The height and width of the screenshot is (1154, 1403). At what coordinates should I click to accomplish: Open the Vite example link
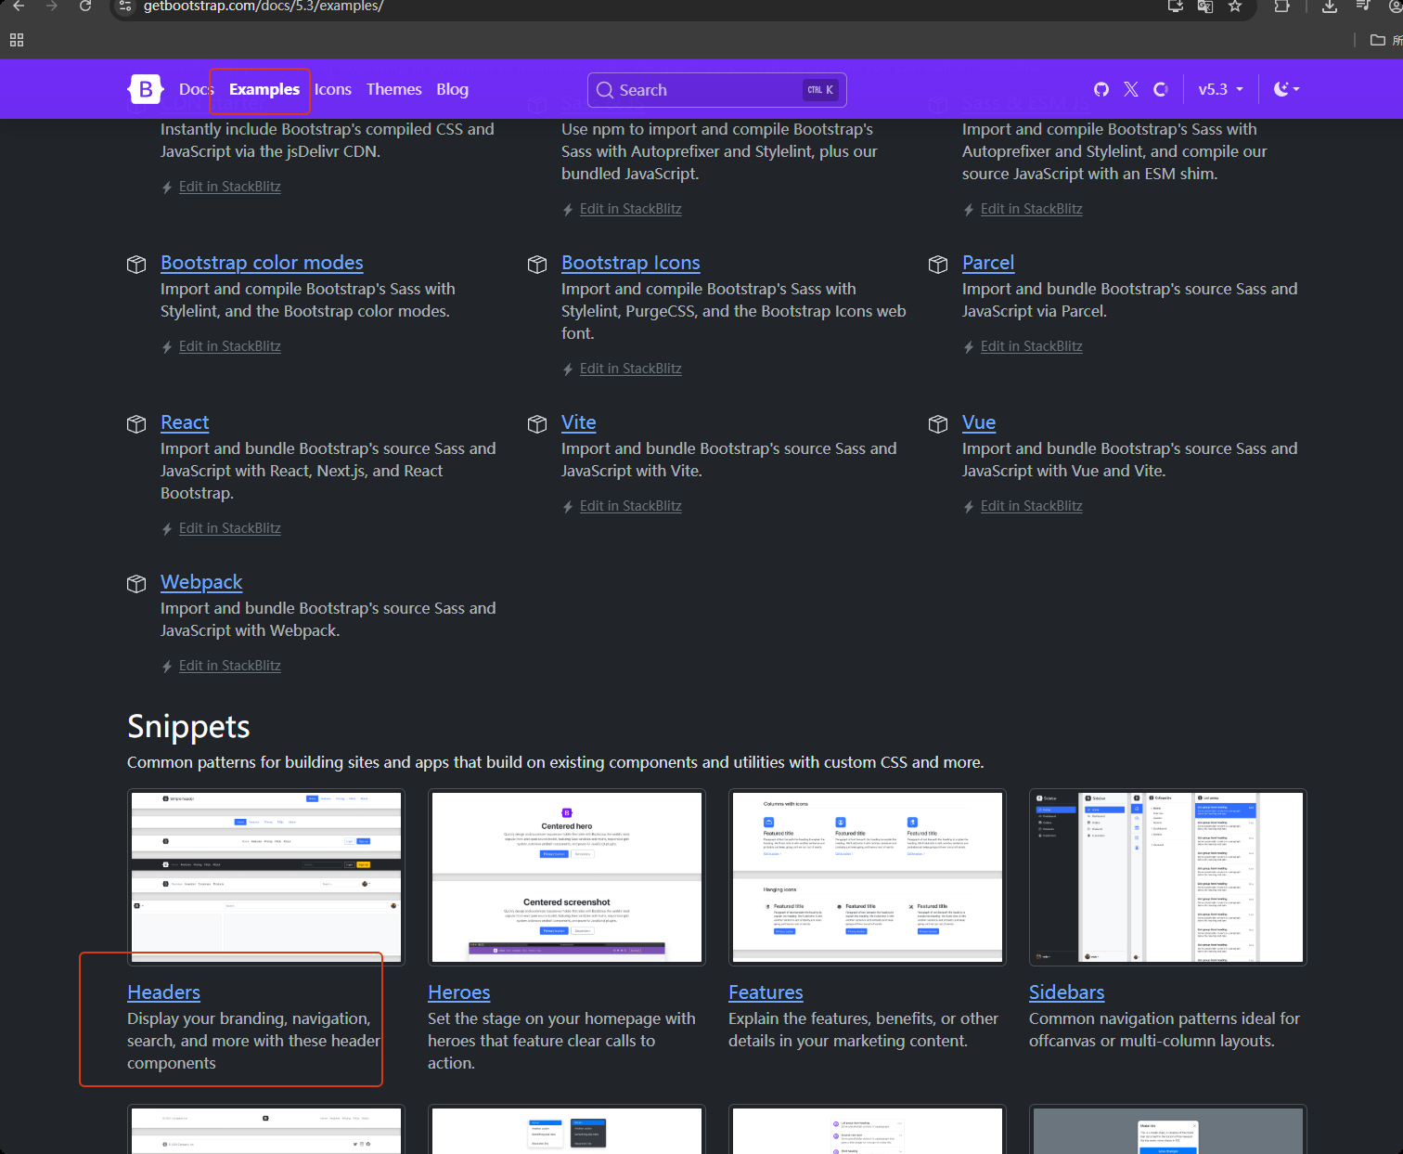(x=579, y=422)
